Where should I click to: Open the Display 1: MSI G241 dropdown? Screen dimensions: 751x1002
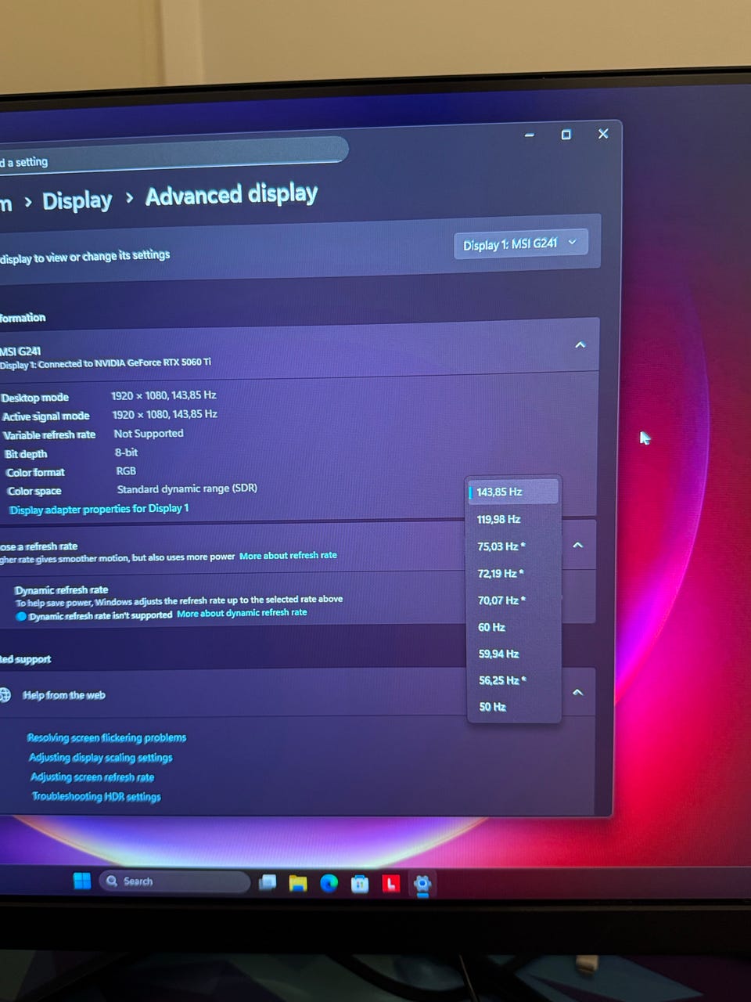(x=520, y=244)
